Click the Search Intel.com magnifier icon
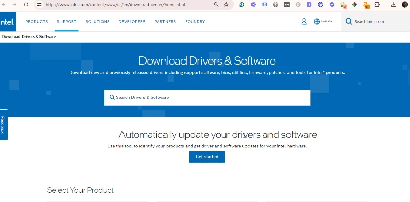Image resolution: width=410 pixels, height=202 pixels. coord(349,22)
